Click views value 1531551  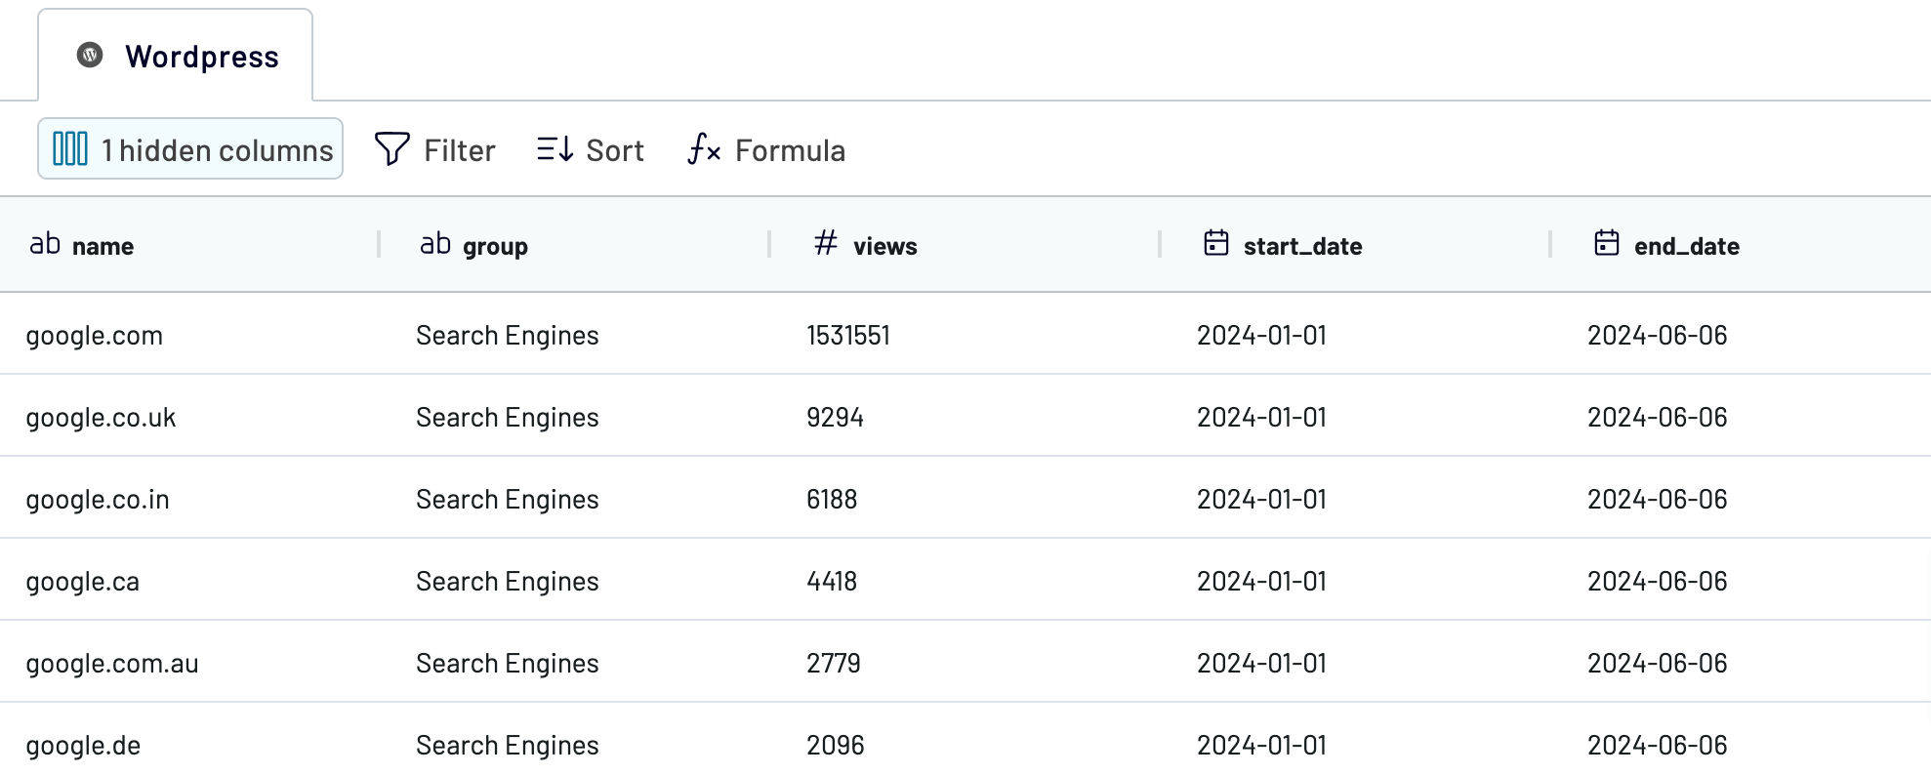click(x=848, y=336)
